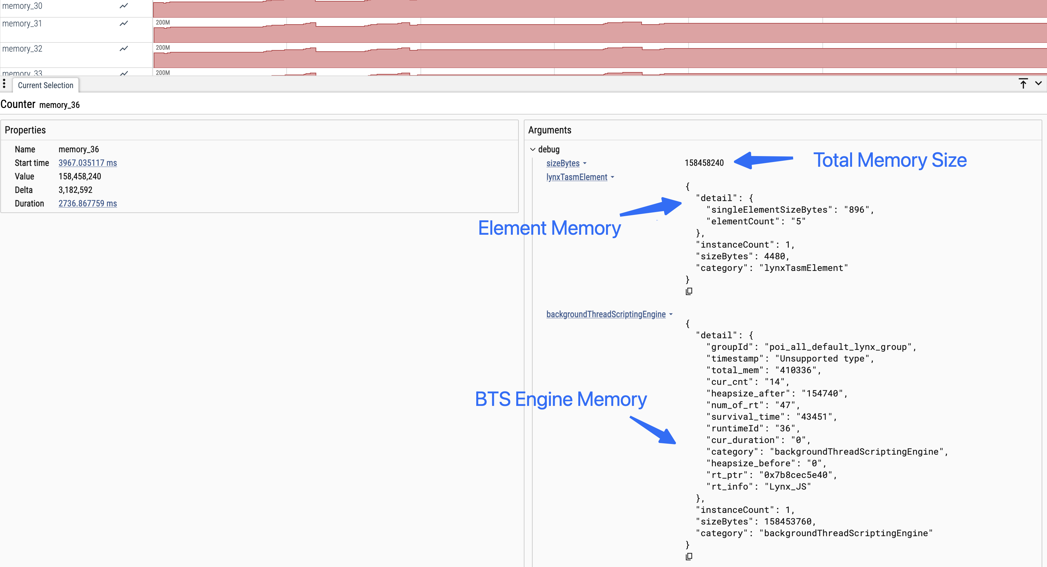Collapse the debug arguments section
Viewport: 1047px width, 567px height.
coord(533,149)
